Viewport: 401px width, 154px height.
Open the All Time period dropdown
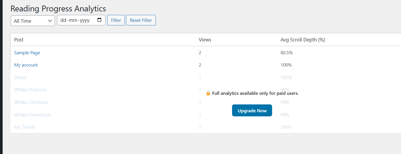click(x=33, y=21)
